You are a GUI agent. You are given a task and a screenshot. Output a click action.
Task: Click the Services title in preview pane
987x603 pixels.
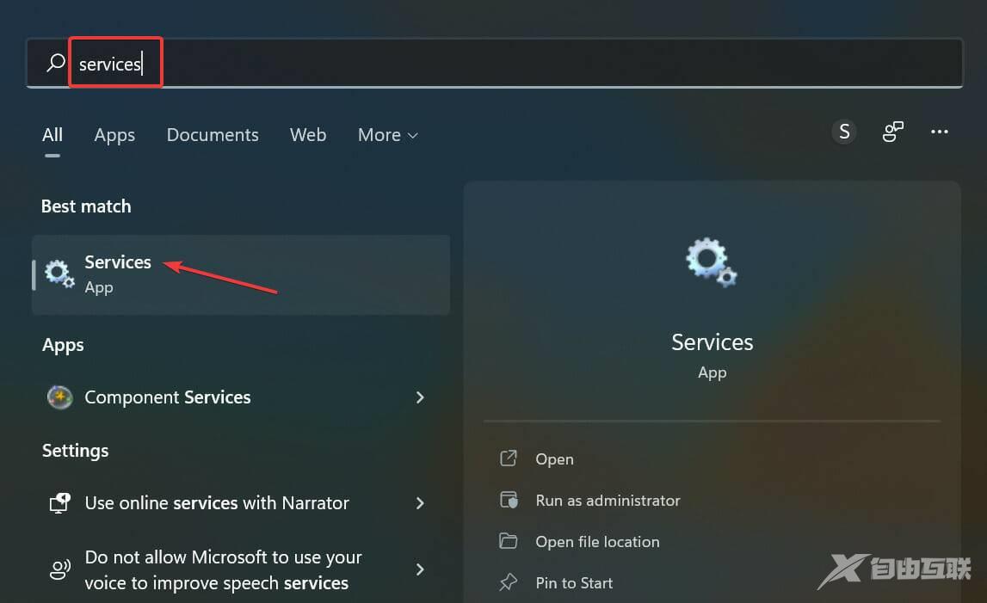(712, 342)
